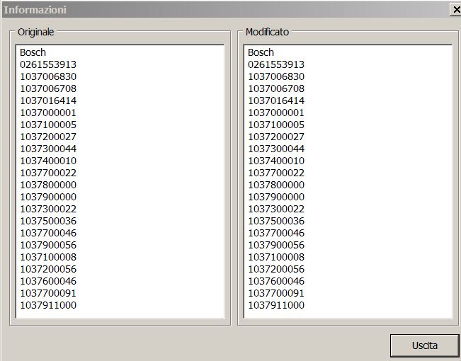Screen dimensions: 461x361
Task: Highlight 1037900000 in the Modificato list
Action: (276, 197)
